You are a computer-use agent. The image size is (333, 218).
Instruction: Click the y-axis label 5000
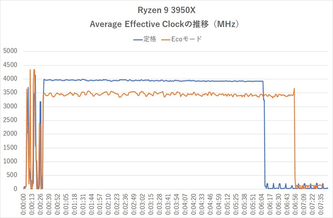pyautogui.click(x=10, y=51)
